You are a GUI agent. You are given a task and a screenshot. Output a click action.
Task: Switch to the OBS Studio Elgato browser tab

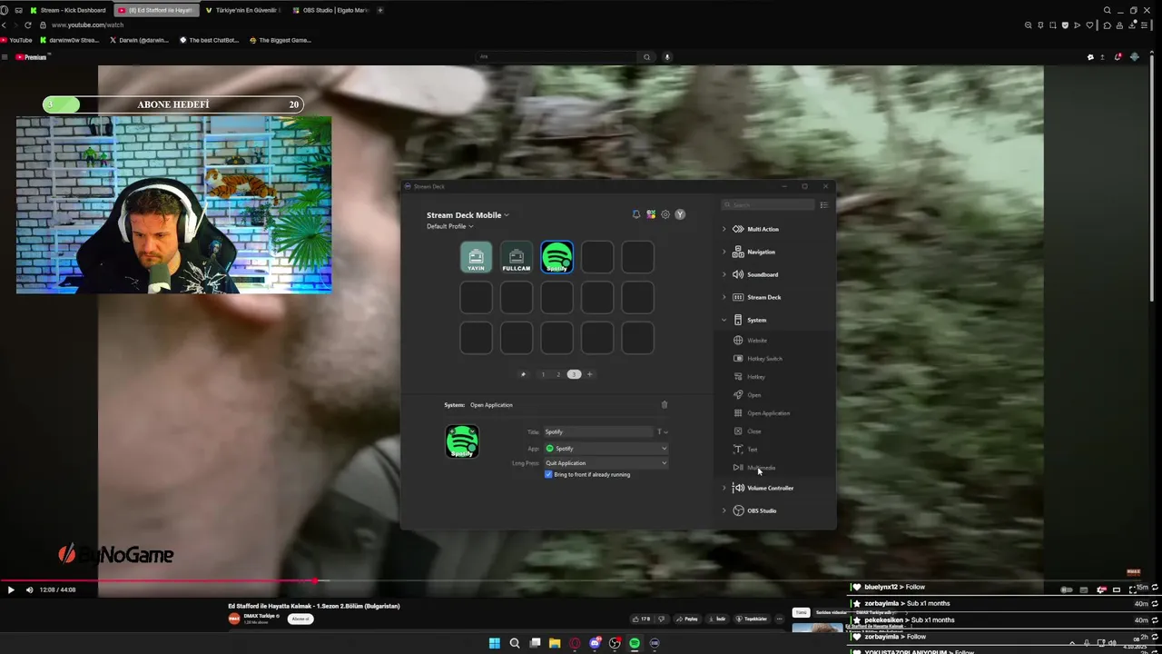click(x=330, y=10)
